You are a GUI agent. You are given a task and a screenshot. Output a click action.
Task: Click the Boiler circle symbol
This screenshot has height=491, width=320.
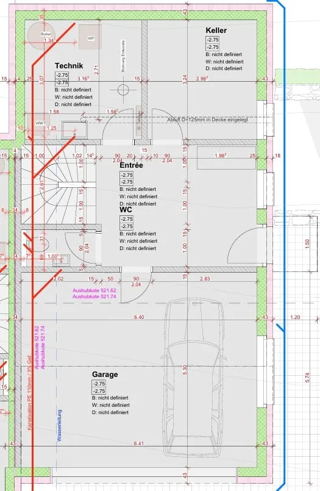tap(41, 35)
